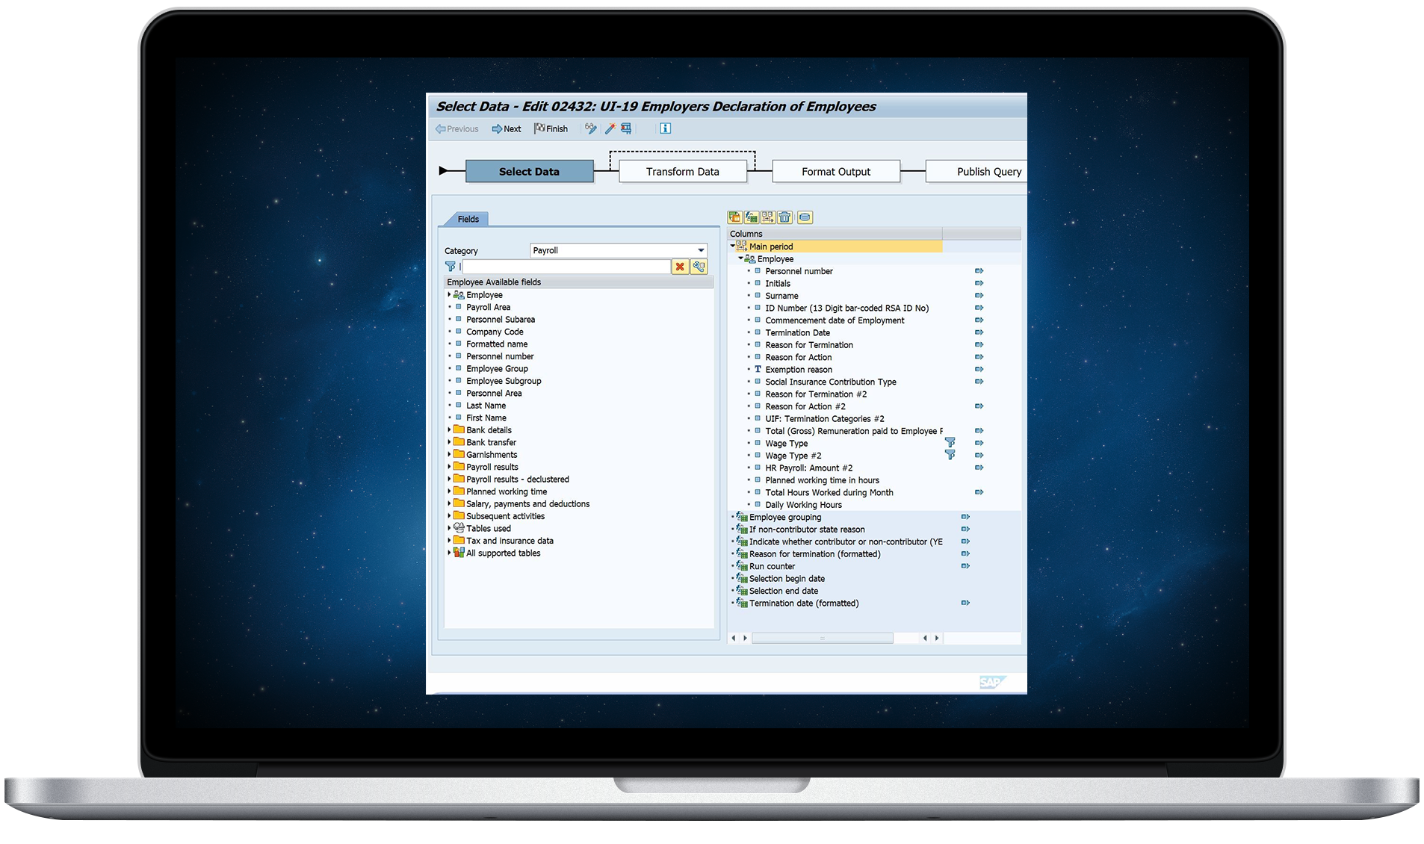
Task: Select the Selection begin date column
Action: tap(787, 578)
